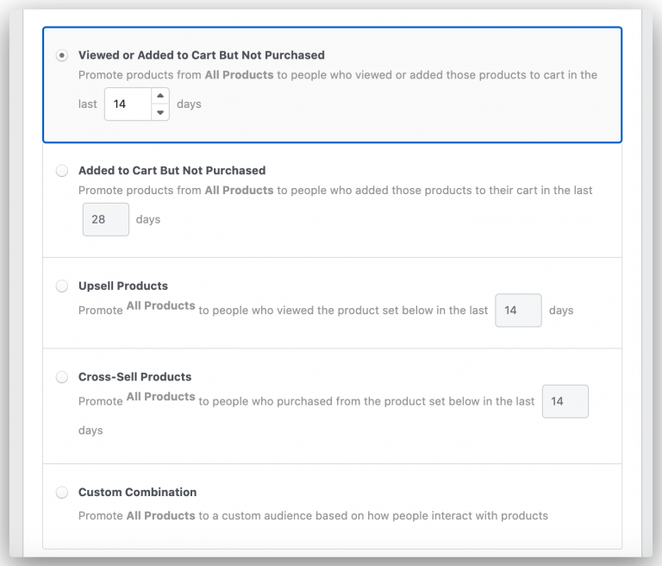
Task: Click All Products in Viewed or Added description
Action: click(x=239, y=75)
